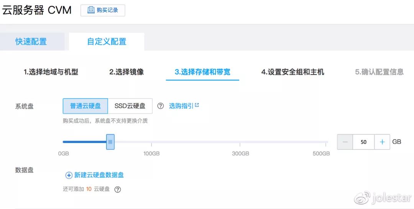Click the help icon next to 云硬盘 quota
Viewport: 414px width, 209px height.
click(118, 189)
